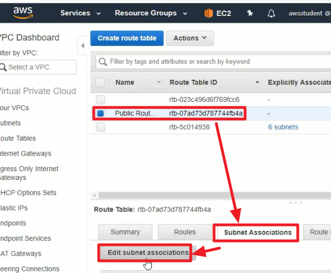Grab the panel splitter dots handle
Image resolution: width=331 pixels, height=273 pixels.
(296, 203)
